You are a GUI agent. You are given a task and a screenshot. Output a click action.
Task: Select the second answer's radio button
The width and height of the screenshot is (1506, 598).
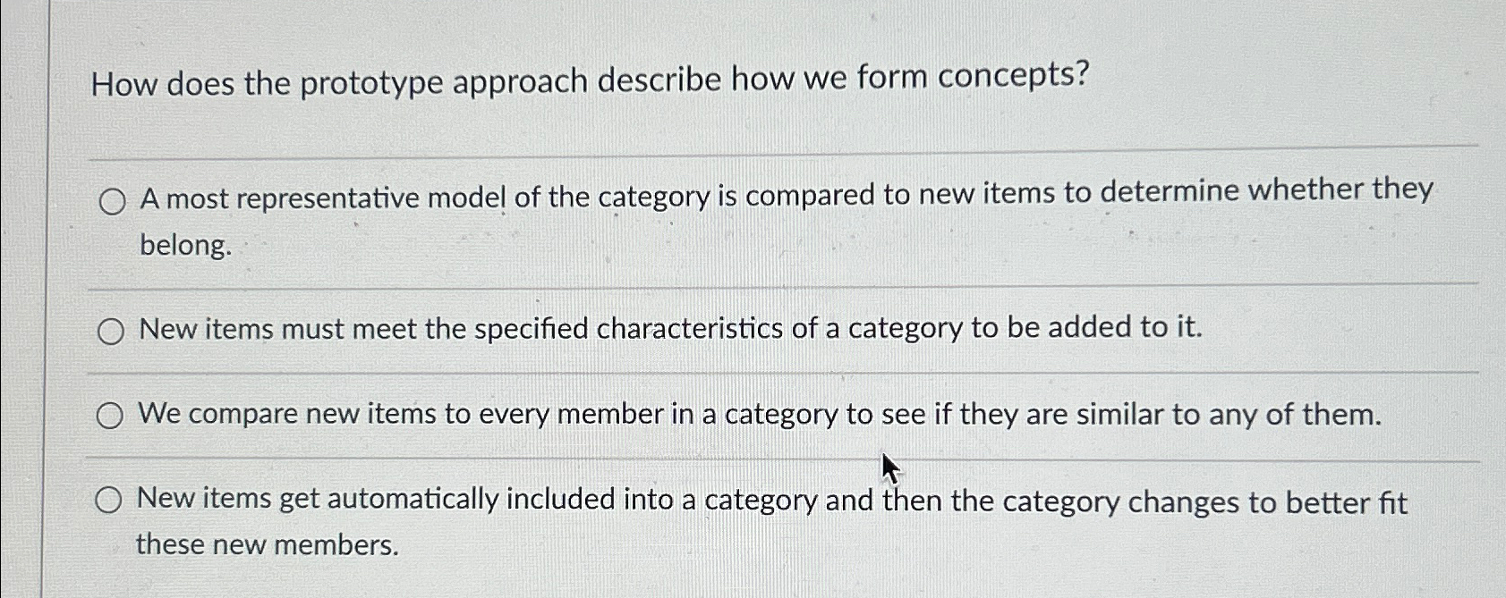coord(111,330)
